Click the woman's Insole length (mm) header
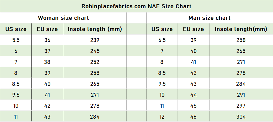The width and height of the screenshot is (273, 122). coord(95,29)
